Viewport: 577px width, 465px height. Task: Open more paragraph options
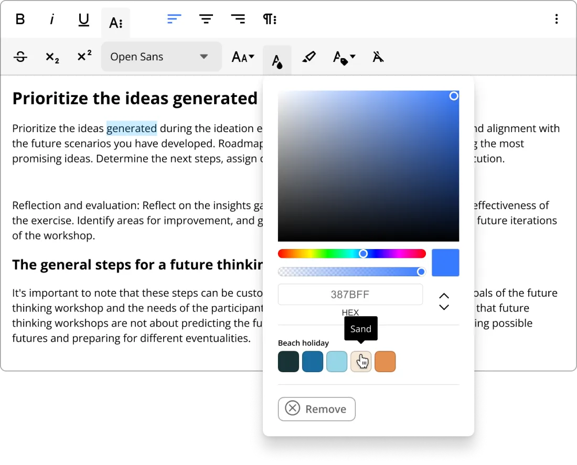[x=270, y=19]
